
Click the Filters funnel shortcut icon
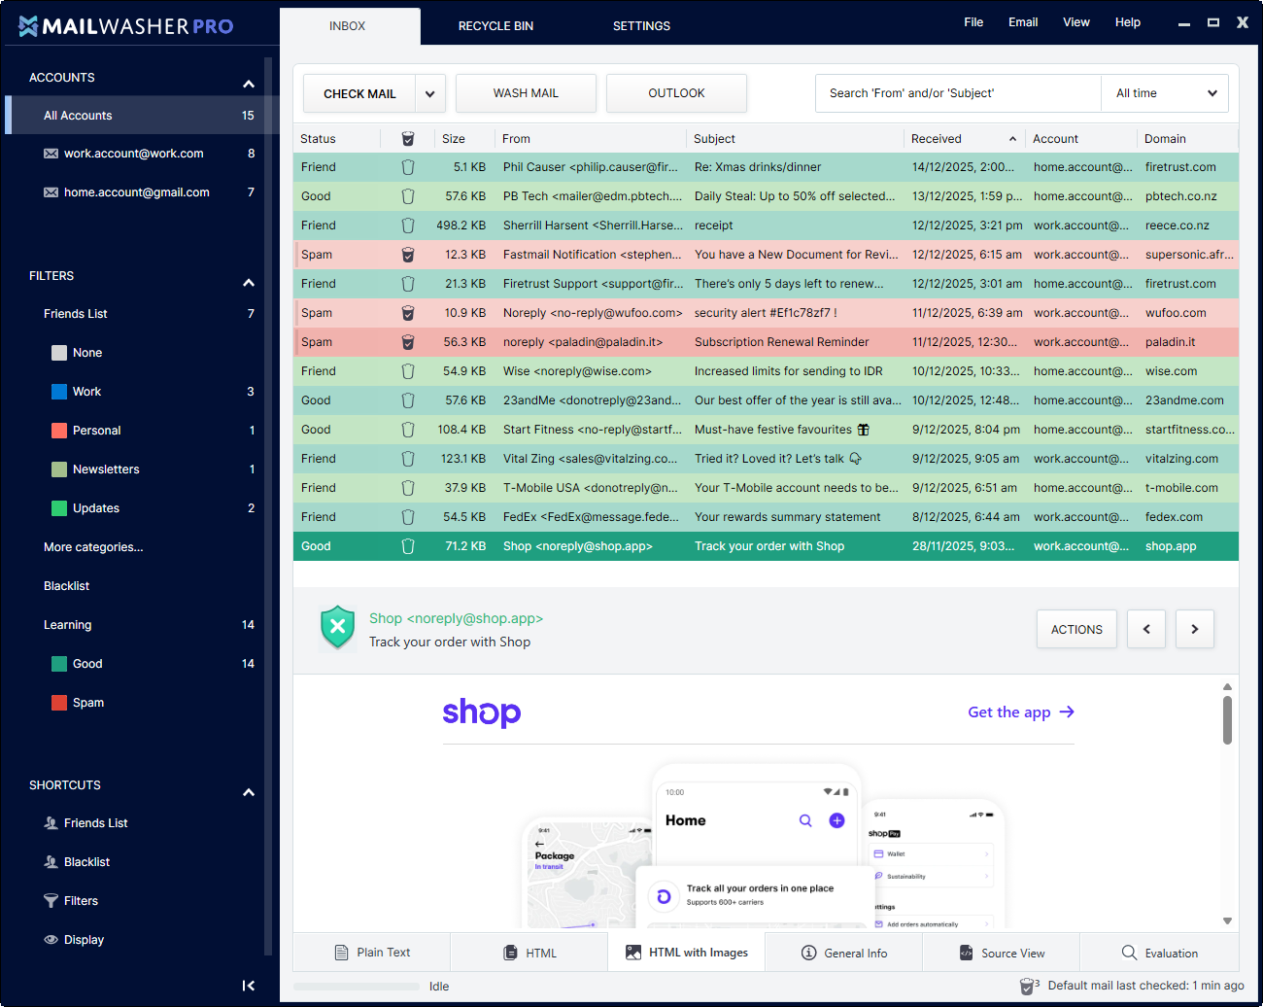(51, 901)
